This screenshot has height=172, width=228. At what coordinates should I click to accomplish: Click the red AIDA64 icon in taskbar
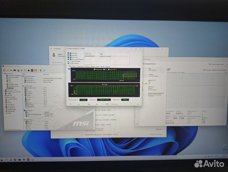coord(28,159)
